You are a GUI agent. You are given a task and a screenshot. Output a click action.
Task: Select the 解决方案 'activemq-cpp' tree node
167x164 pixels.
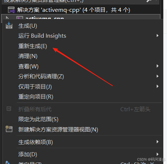(74, 10)
